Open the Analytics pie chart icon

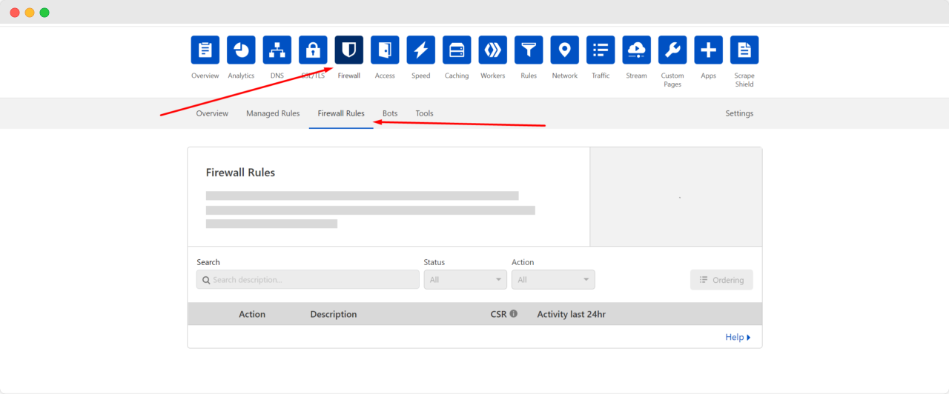pos(241,50)
